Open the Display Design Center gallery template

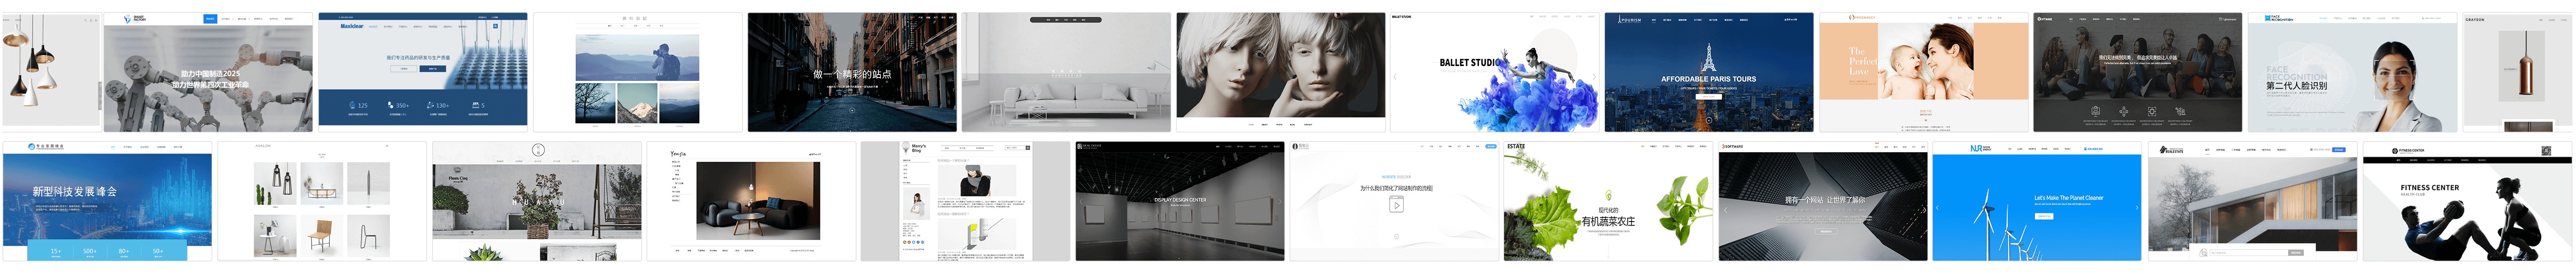[1179, 201]
